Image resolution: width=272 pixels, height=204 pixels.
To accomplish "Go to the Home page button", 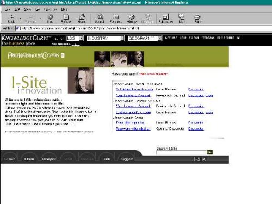I will point(82,19).
